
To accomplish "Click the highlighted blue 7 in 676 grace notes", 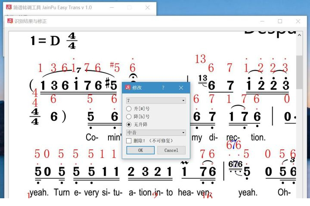I will [235, 164].
